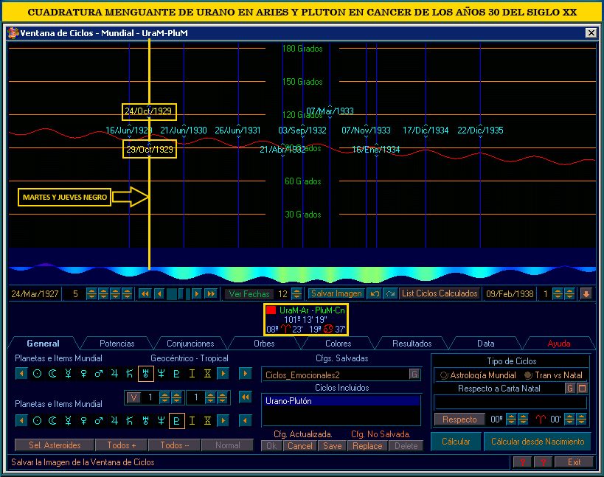Select the Neptune glyph in the second planet row

click(162, 420)
